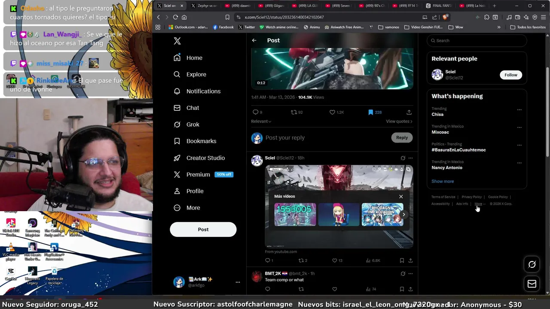Repost Sciel's reply with 2 reposts
Viewport: 550px width, 309px height.
coord(303,261)
